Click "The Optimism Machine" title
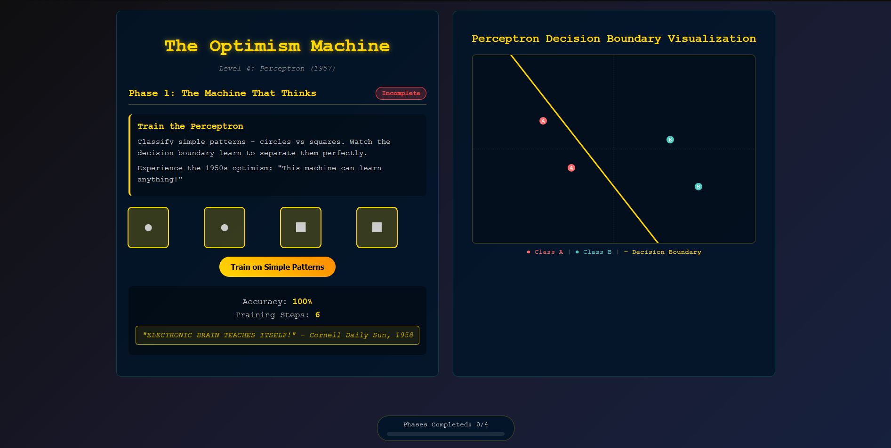 tap(277, 46)
